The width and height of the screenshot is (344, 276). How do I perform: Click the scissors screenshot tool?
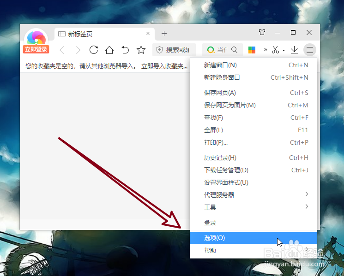pos(275,50)
